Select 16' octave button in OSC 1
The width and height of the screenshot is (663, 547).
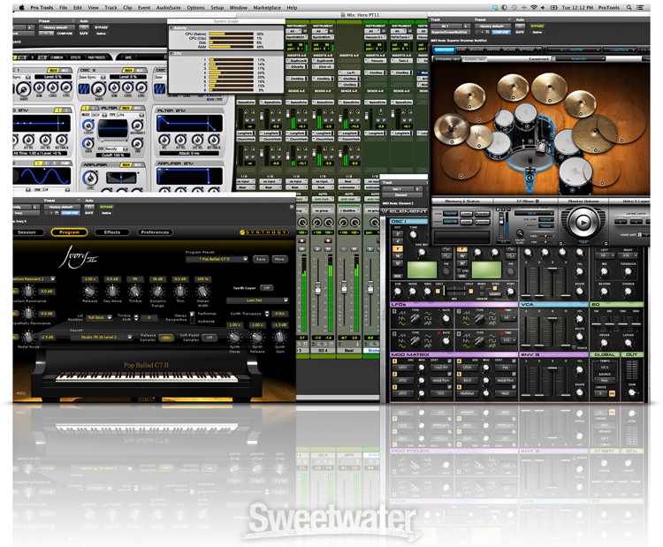[x=398, y=255]
